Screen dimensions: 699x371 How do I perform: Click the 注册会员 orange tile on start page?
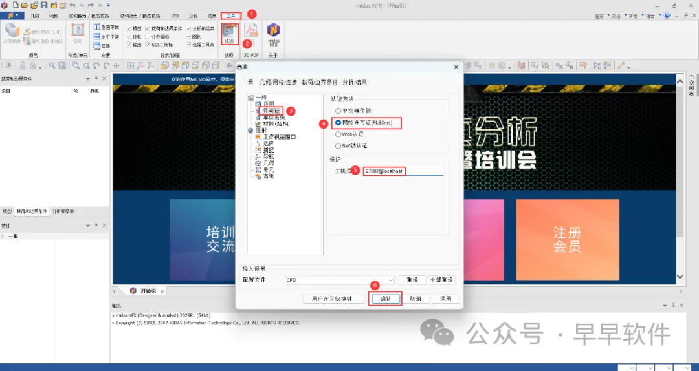(568, 240)
